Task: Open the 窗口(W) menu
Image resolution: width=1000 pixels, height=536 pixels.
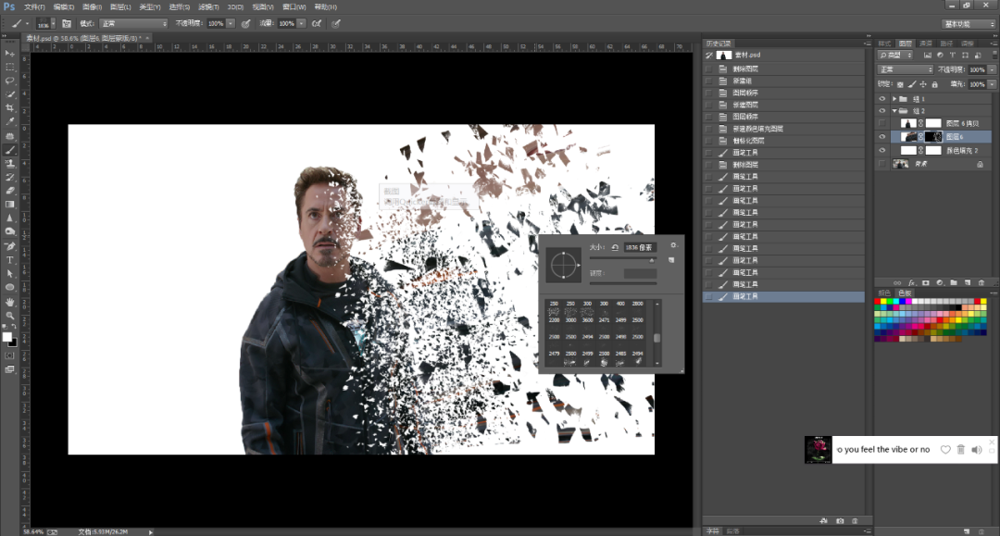Action: point(294,7)
